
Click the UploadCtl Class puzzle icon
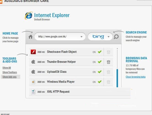[x=33, y=72]
